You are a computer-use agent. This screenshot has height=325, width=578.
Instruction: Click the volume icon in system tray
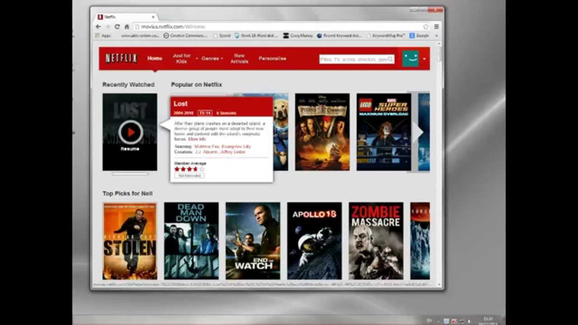coord(468,321)
